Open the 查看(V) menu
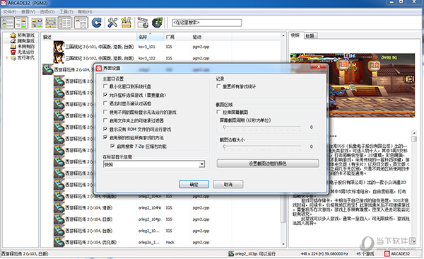 (x=28, y=11)
